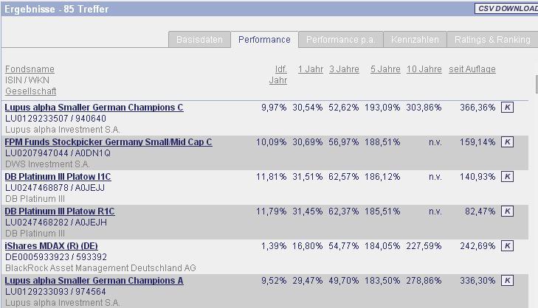Click the K icon for iShares MDAX
The width and height of the screenshot is (538, 308).
(507, 246)
